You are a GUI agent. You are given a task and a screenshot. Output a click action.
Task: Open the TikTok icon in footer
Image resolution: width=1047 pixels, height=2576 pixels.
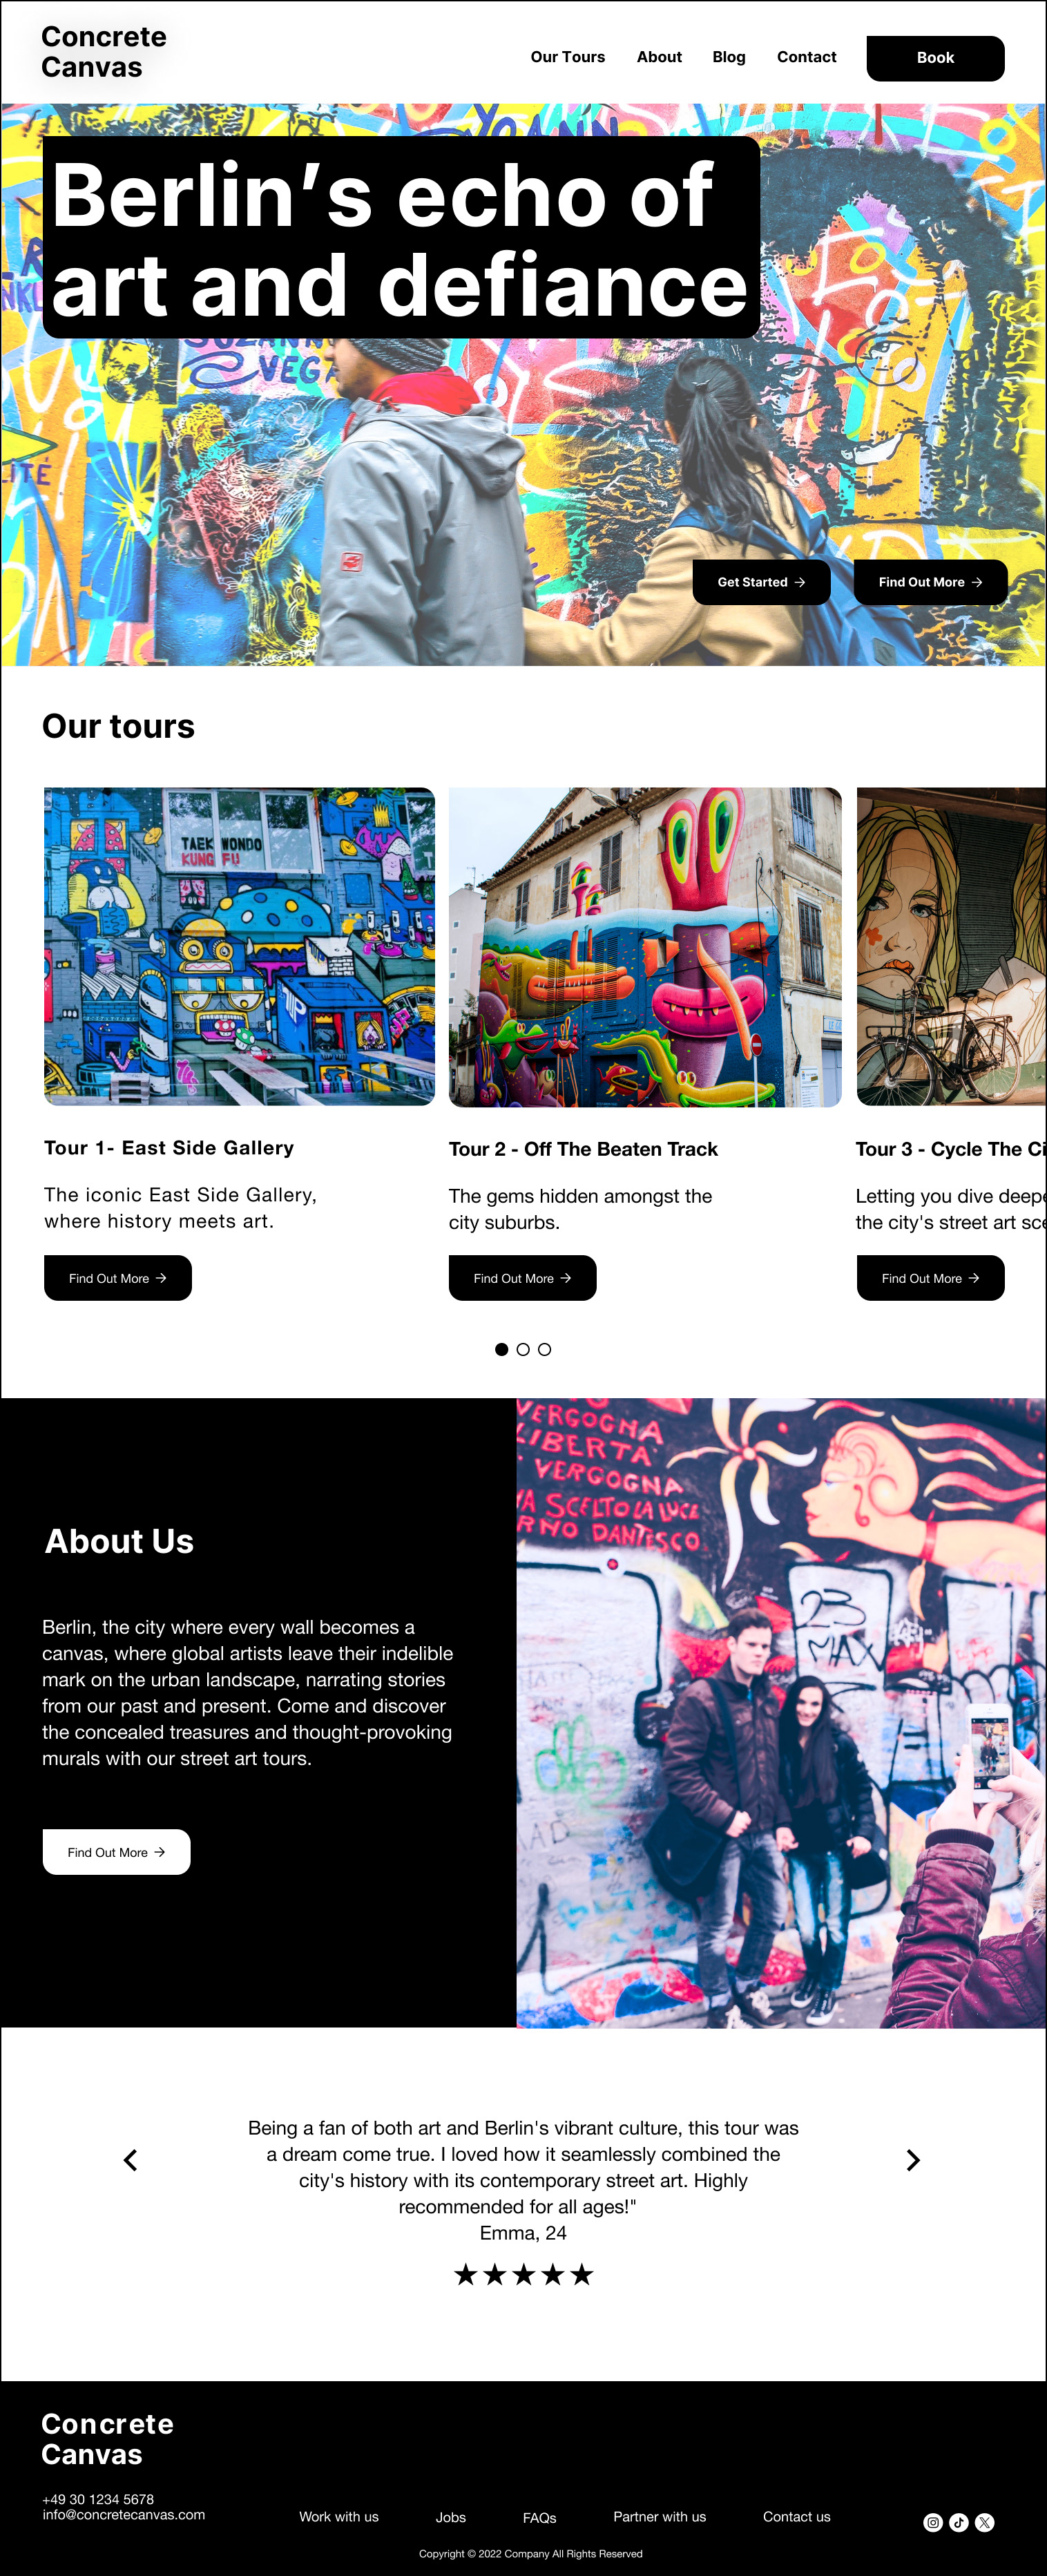tap(958, 2522)
